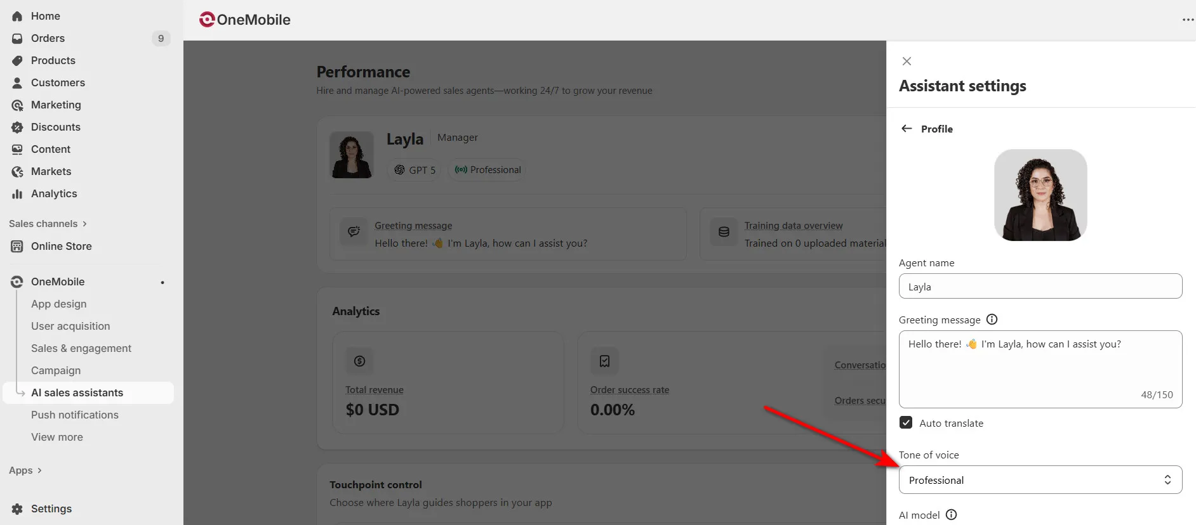Open the Tone of voice dropdown

(x=1040, y=480)
